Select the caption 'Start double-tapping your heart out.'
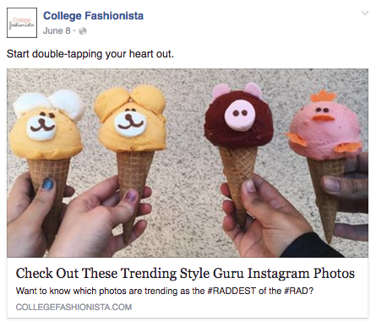The image size is (376, 327). coord(90,54)
